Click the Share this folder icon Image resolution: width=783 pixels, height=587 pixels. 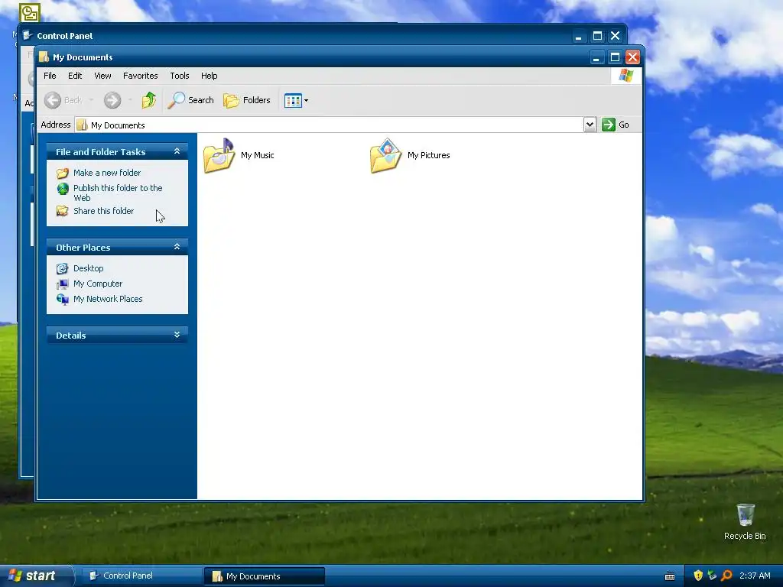coord(63,211)
